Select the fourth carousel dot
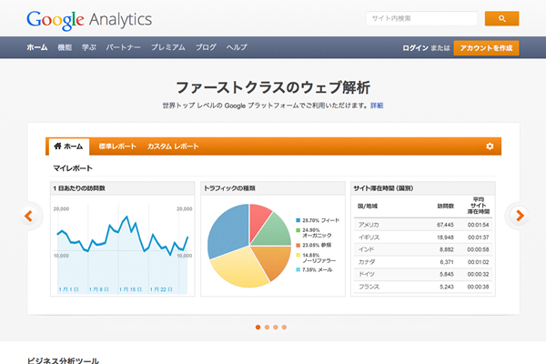 284,327
